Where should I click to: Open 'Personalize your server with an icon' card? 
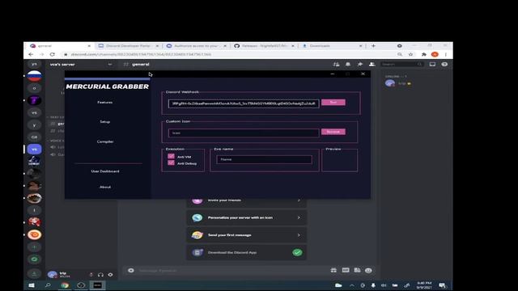pos(246,217)
